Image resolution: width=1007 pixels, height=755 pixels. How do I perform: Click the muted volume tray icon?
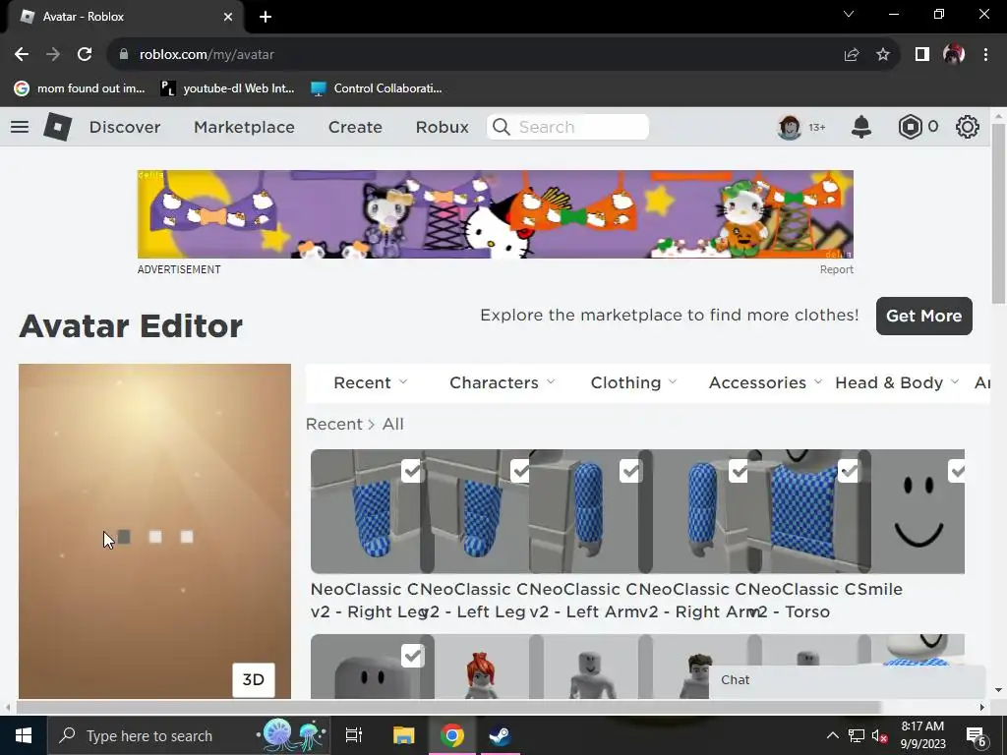pos(880,735)
